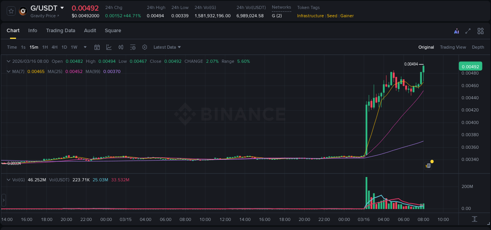Open chart settings via the hexagon gear icon
This screenshot has width=491, height=230.
click(145, 47)
